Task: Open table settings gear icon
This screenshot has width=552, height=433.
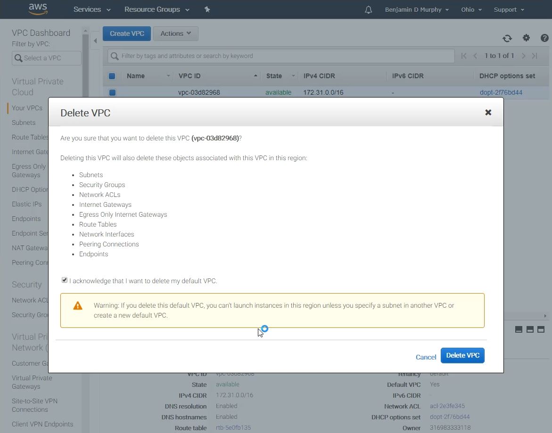Action: tap(526, 38)
